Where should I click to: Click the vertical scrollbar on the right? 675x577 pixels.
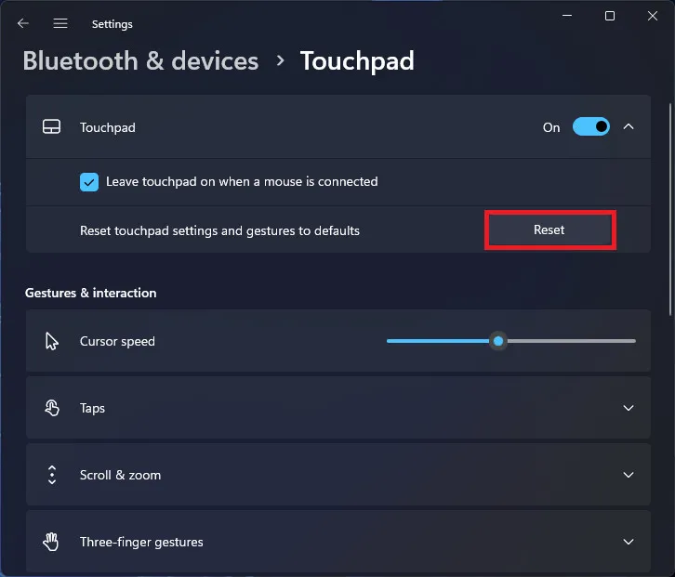pos(669,210)
